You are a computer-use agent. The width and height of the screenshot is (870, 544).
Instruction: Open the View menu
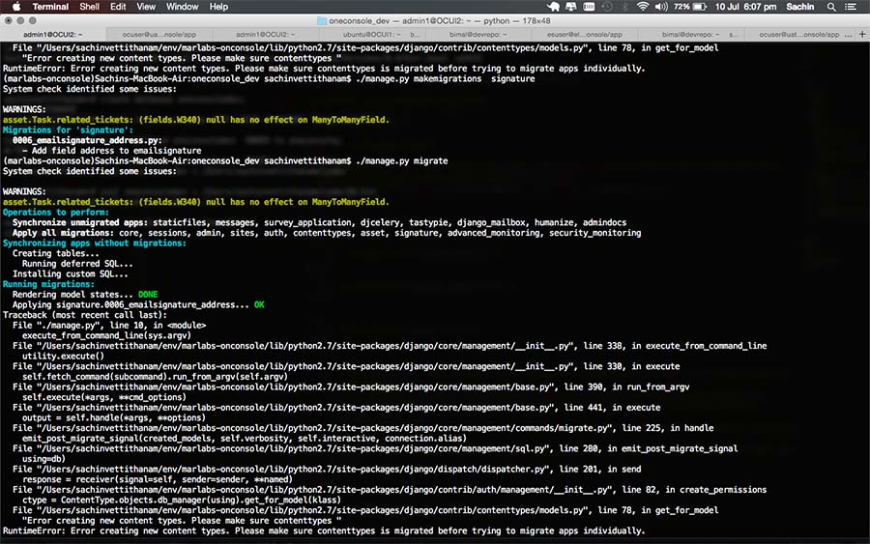coord(146,7)
